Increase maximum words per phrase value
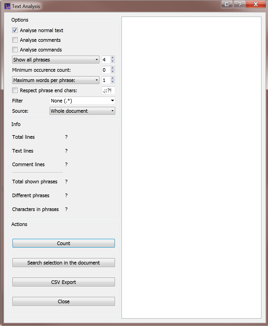The image size is (268, 326). 113,78
